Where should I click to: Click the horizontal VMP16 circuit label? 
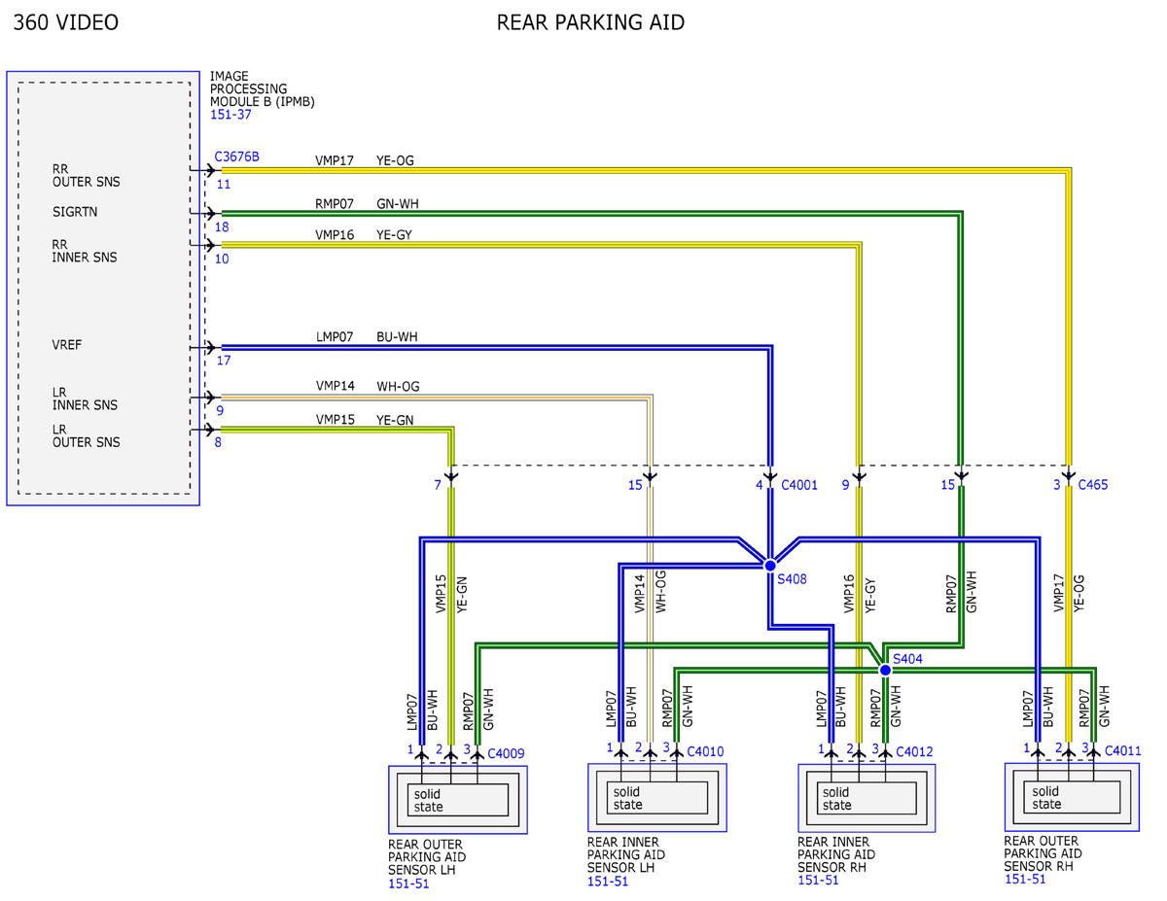pyautogui.click(x=335, y=235)
